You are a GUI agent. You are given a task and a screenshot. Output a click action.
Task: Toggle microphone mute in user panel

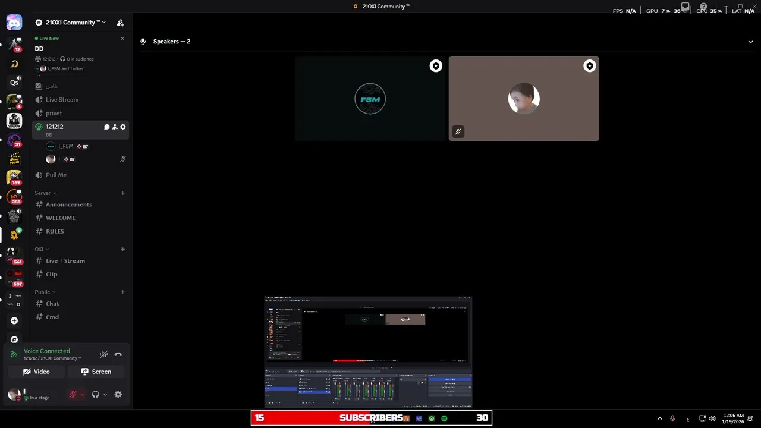[73, 394]
